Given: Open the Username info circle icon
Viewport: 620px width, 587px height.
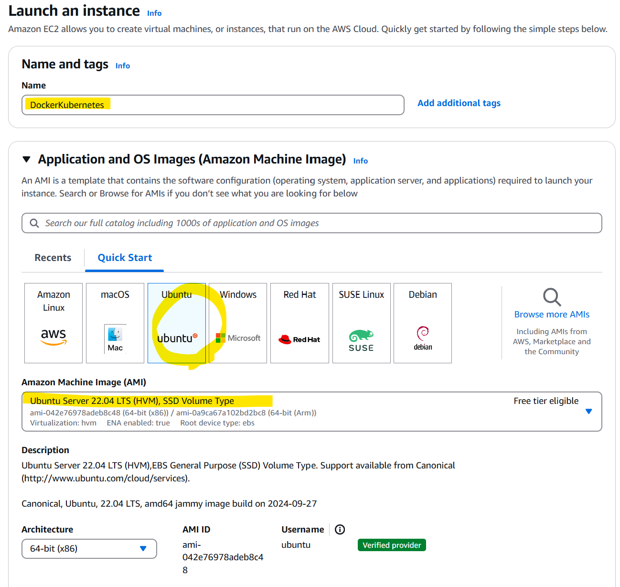Looking at the screenshot, I should point(340,529).
